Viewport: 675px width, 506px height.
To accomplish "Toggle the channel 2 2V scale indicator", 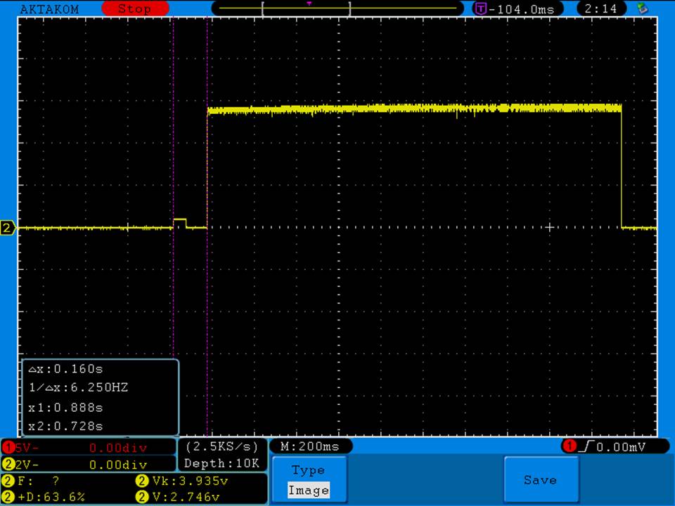I will point(88,465).
